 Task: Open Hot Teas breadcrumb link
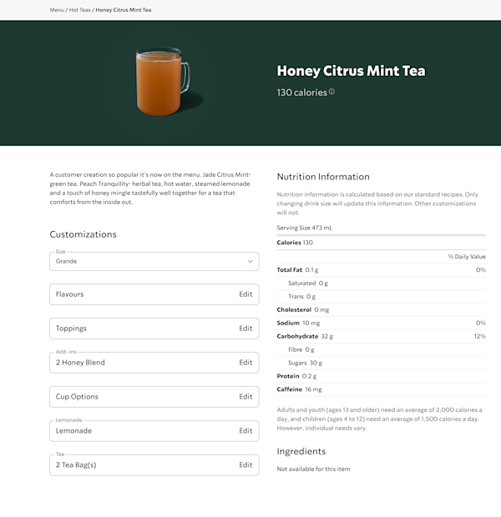coord(79,10)
